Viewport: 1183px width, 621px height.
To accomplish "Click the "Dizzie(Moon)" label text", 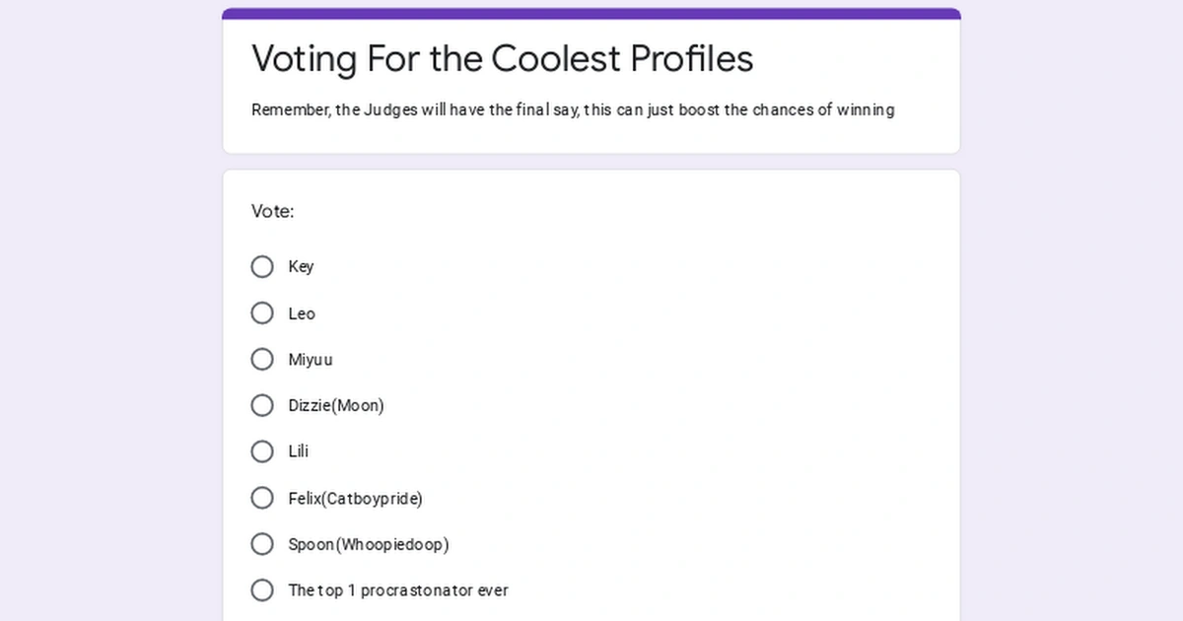I will point(335,405).
